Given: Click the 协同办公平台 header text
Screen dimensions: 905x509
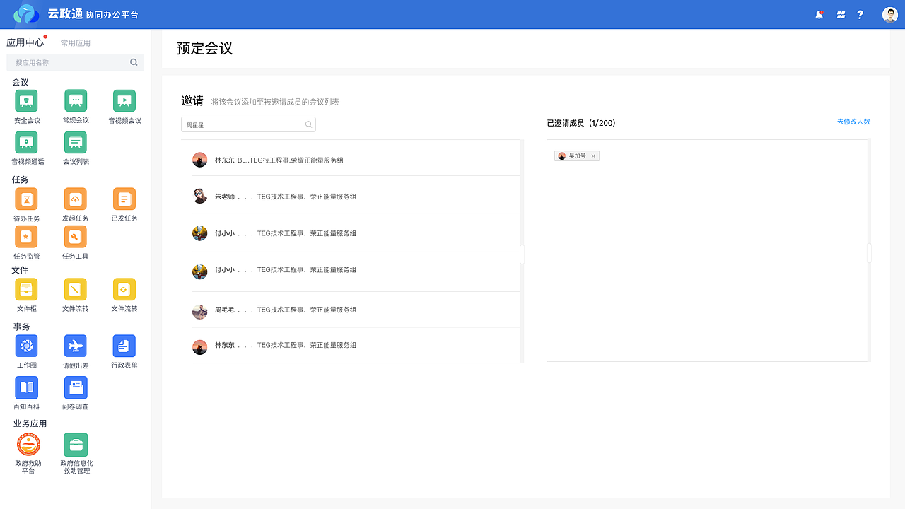Looking at the screenshot, I should (x=112, y=15).
